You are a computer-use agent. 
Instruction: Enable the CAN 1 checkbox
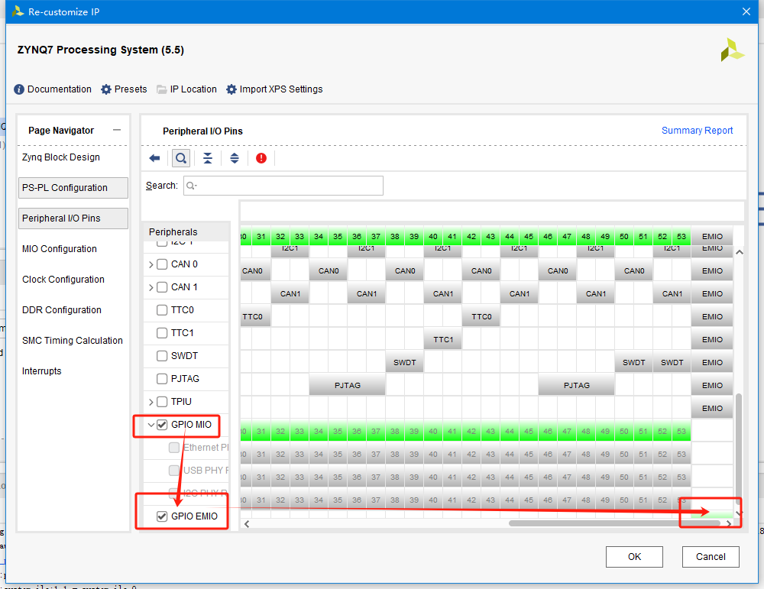(x=162, y=287)
